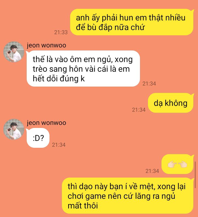The width and height of the screenshot is (198, 217).
Task: Select the "dạ không" message bubble
Action: coord(171,103)
